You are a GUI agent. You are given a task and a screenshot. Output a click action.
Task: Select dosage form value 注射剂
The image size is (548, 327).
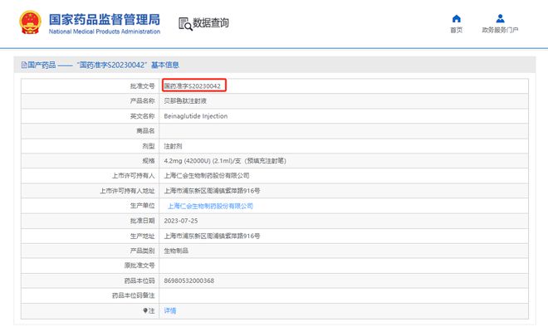(x=173, y=146)
